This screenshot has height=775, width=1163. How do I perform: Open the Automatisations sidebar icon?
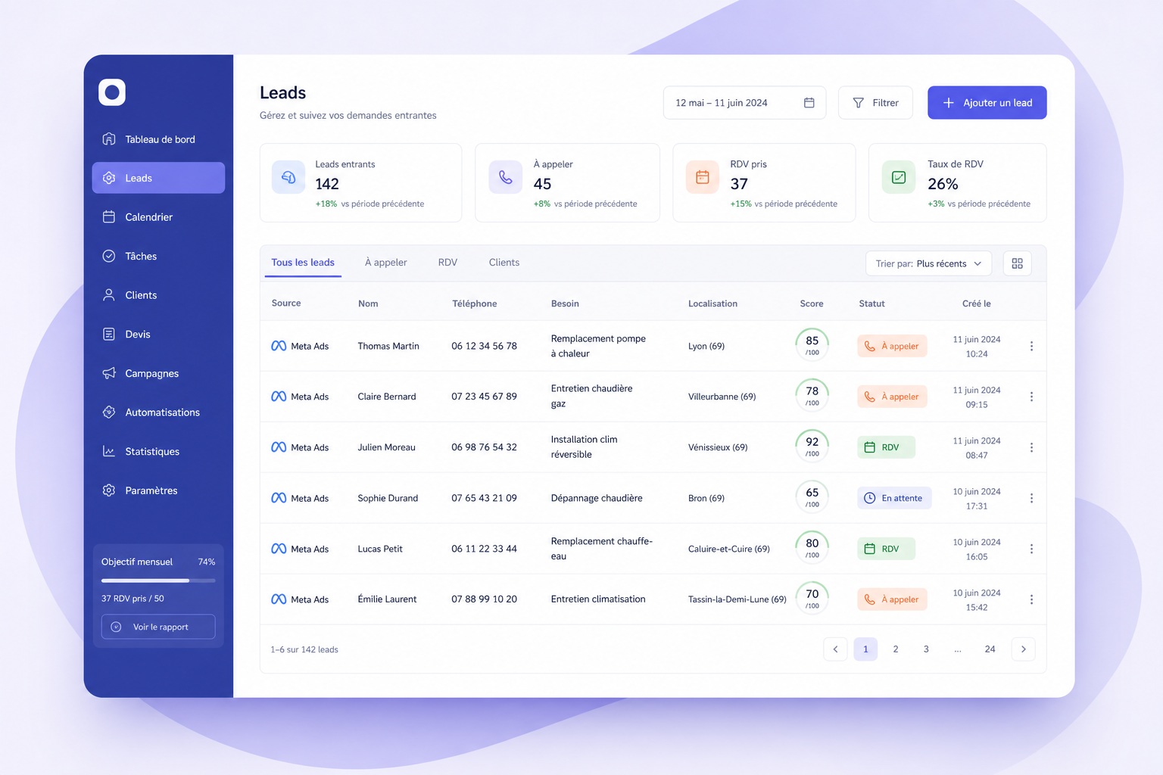click(x=109, y=412)
